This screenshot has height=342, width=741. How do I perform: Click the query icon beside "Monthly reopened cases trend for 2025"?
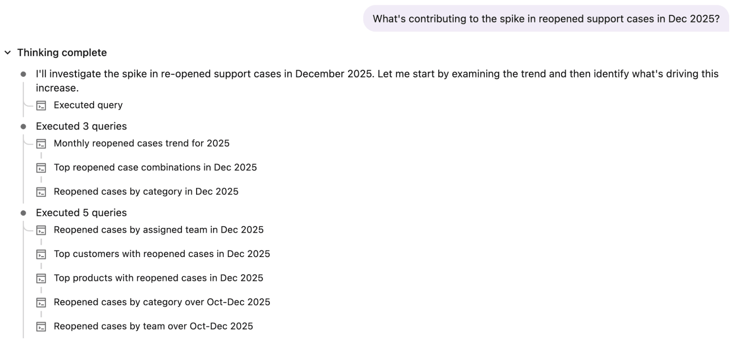41,144
